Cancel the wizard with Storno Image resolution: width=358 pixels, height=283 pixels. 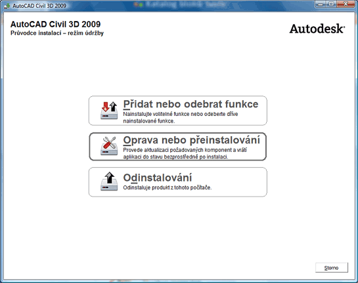[332, 267]
